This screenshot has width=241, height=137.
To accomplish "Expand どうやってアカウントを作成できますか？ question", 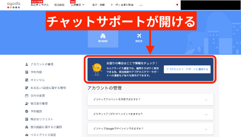I will tap(150, 99).
